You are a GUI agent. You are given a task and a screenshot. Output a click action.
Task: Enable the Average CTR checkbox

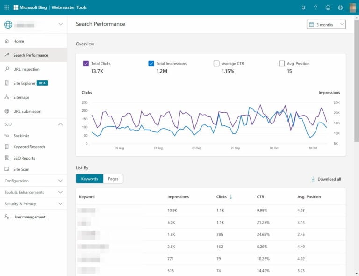tap(216, 64)
